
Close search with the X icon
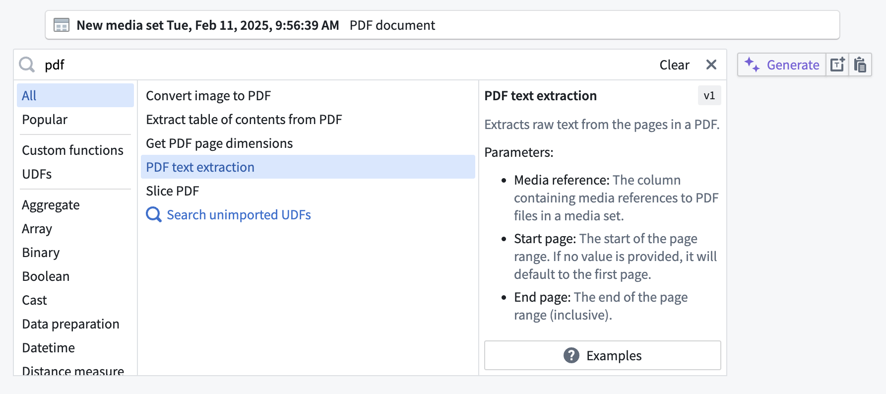pos(711,65)
